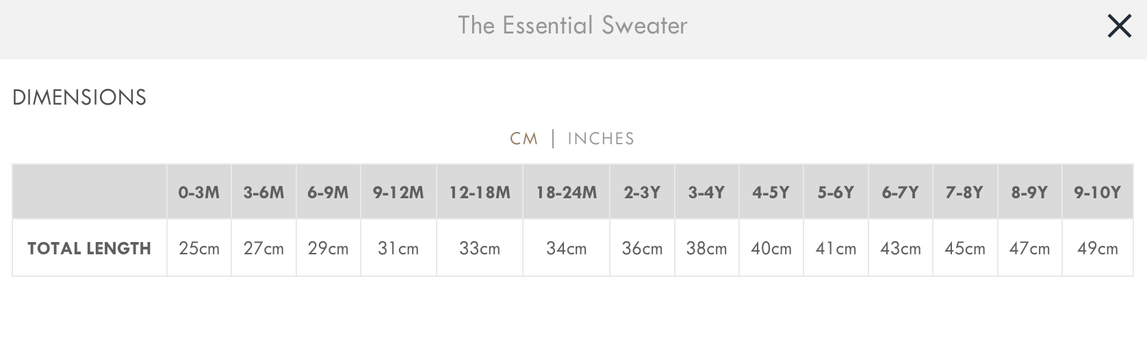Select the 9-10Y size header
The height and width of the screenshot is (350, 1147).
coord(1097,193)
